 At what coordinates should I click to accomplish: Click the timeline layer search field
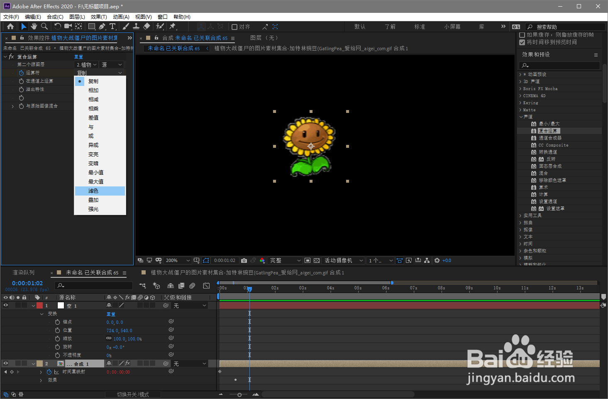[x=94, y=286]
